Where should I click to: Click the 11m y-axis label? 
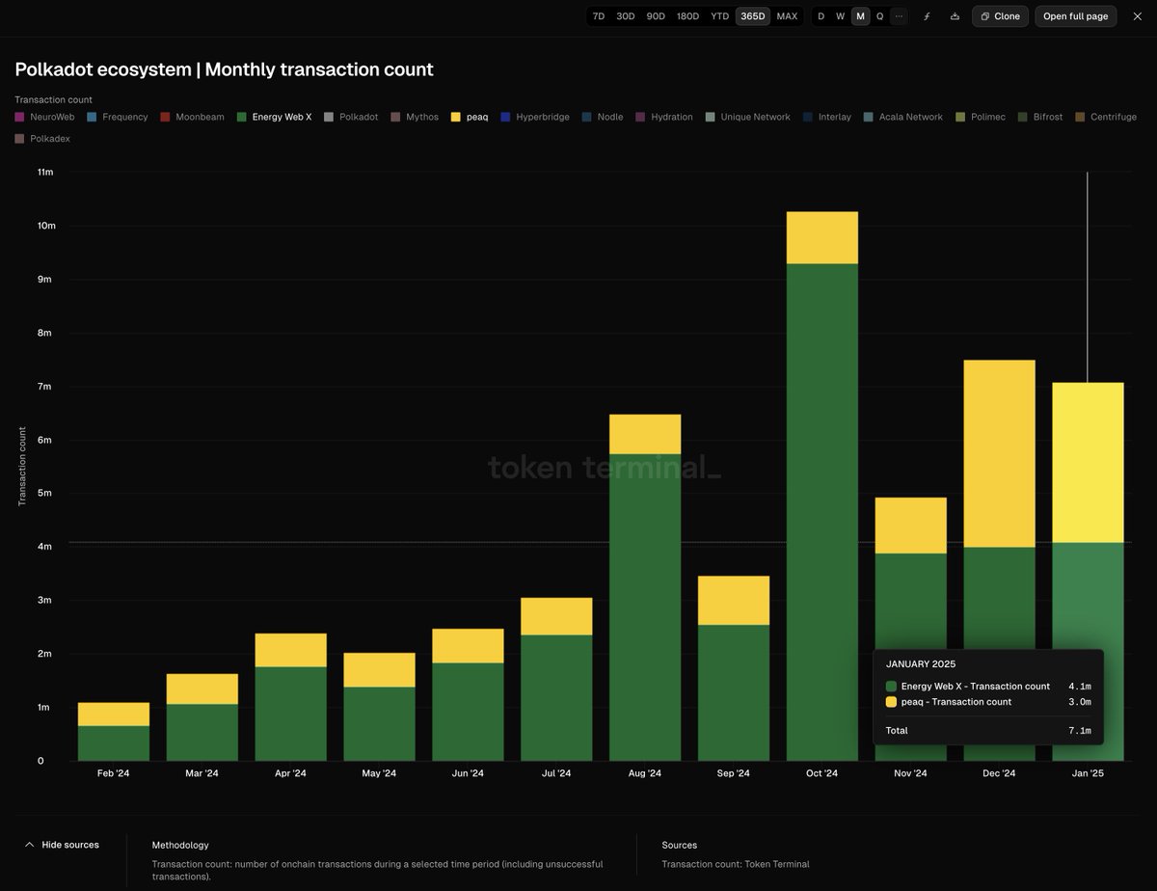45,172
